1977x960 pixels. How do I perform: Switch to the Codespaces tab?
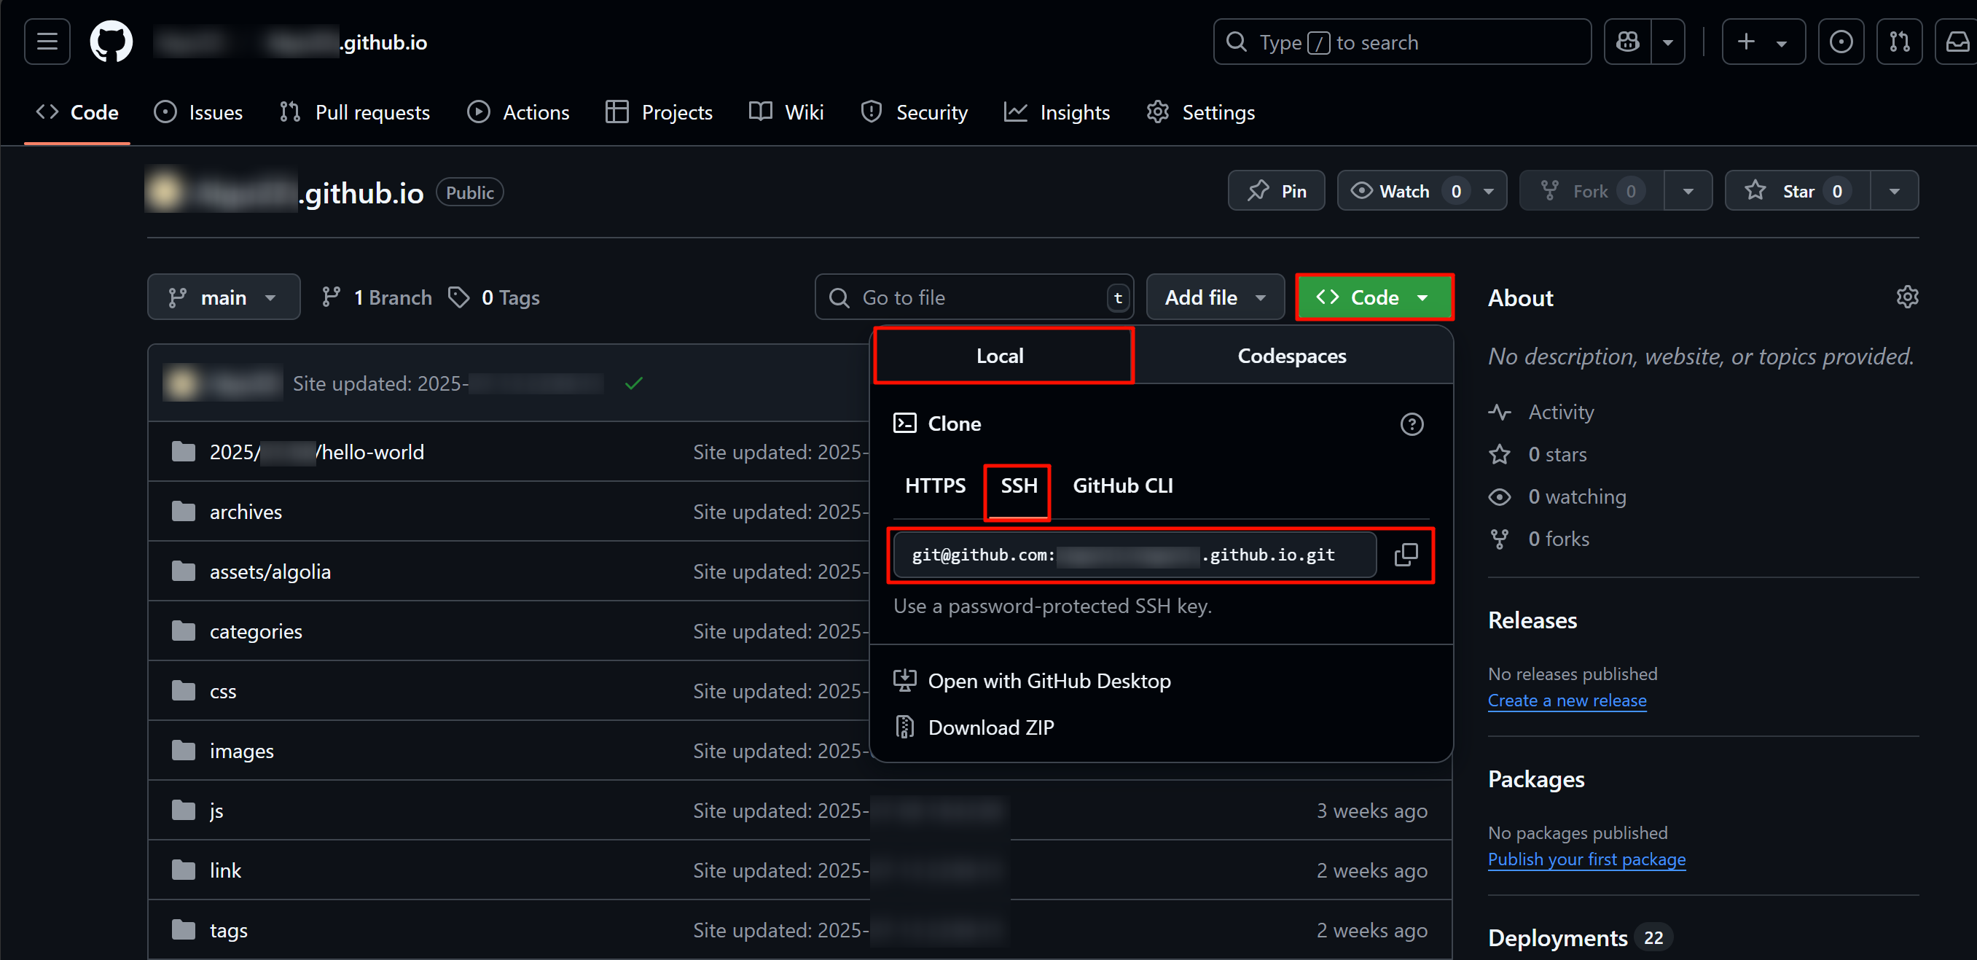tap(1292, 356)
